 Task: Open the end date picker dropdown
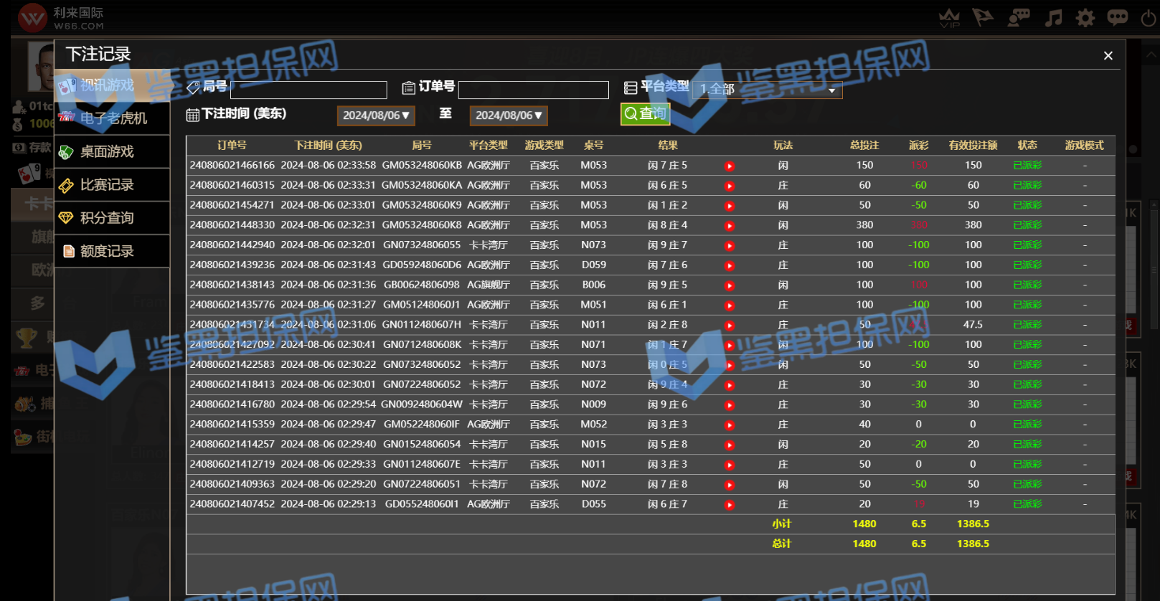508,115
